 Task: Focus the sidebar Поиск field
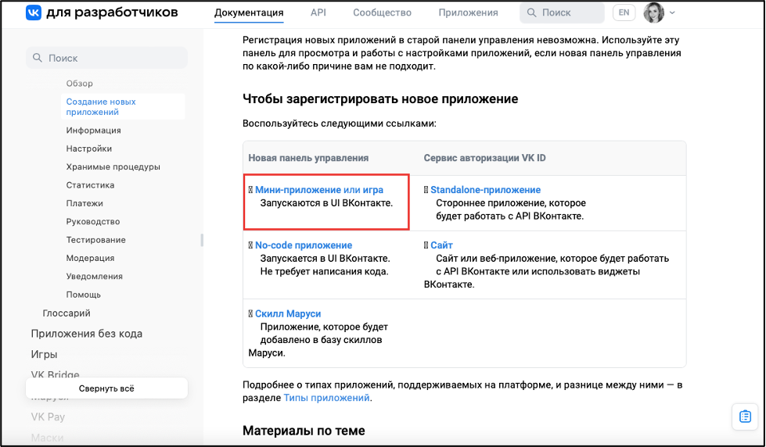click(x=106, y=58)
